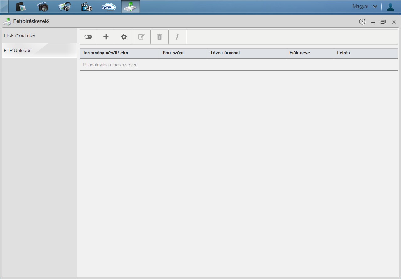Viewport: 401px width, 279px height.
Task: Click the edit server pencil icon
Action: click(x=142, y=37)
